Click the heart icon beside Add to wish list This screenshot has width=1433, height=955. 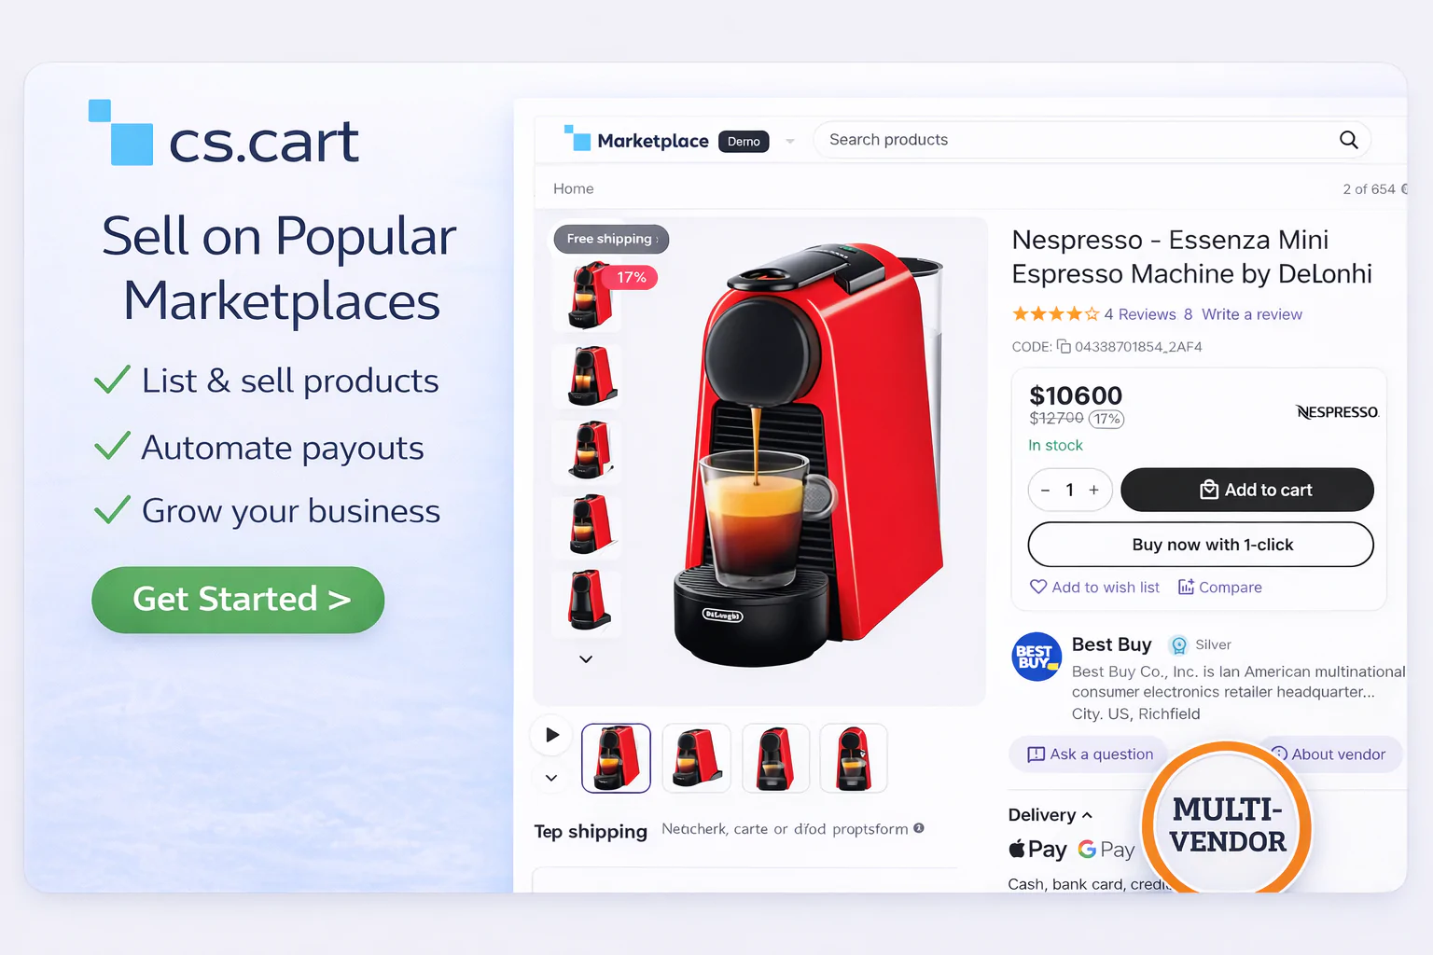1038,587
